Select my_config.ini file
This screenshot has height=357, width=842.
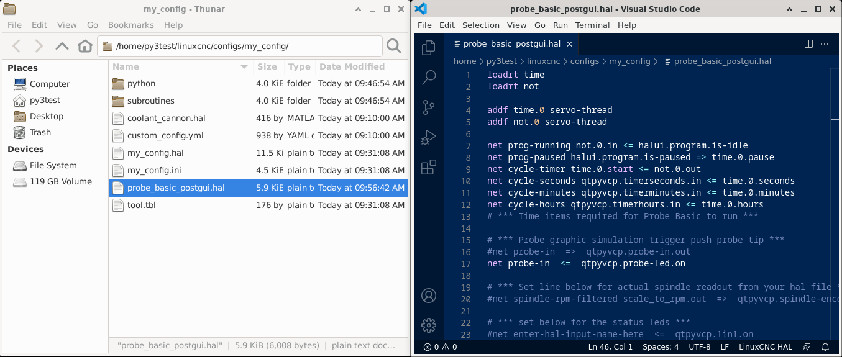coord(258,170)
